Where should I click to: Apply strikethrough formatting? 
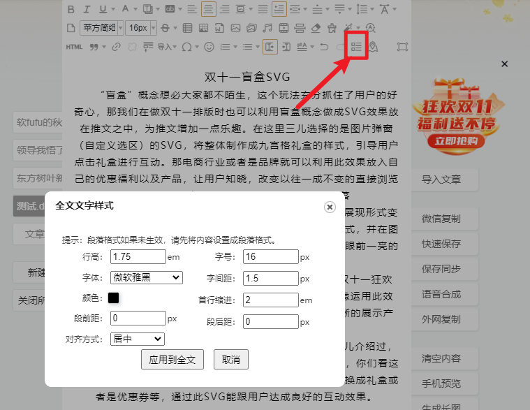pos(165,28)
